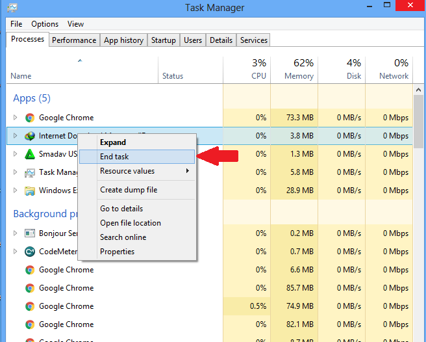Open the Options menu

(x=45, y=24)
